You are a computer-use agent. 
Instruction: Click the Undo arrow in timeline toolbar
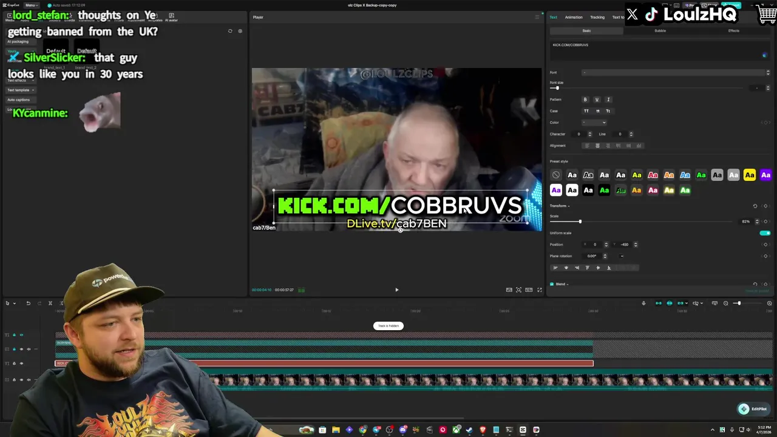tap(28, 303)
